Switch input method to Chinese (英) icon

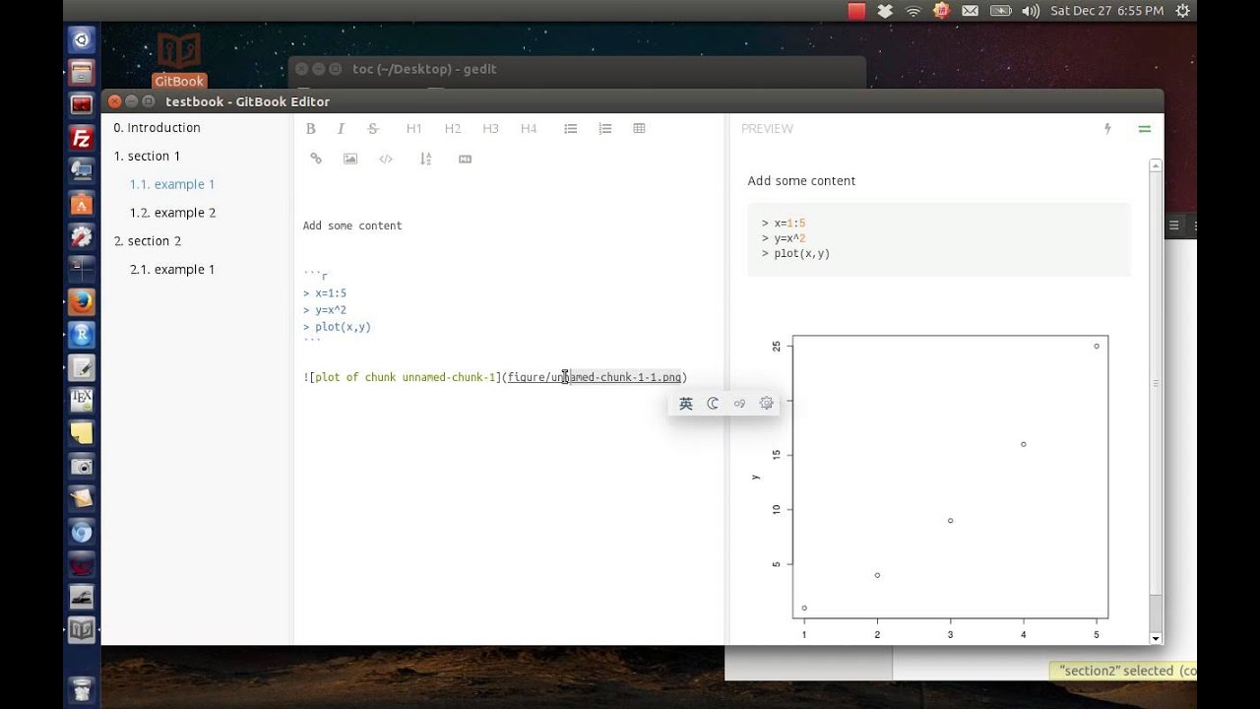click(686, 404)
